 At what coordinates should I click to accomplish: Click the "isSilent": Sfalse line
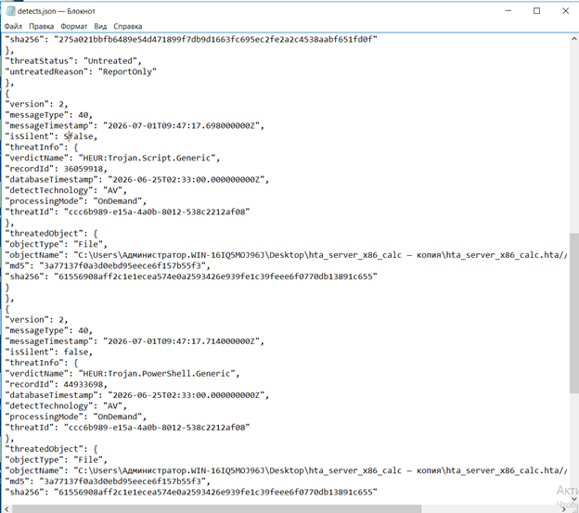51,136
